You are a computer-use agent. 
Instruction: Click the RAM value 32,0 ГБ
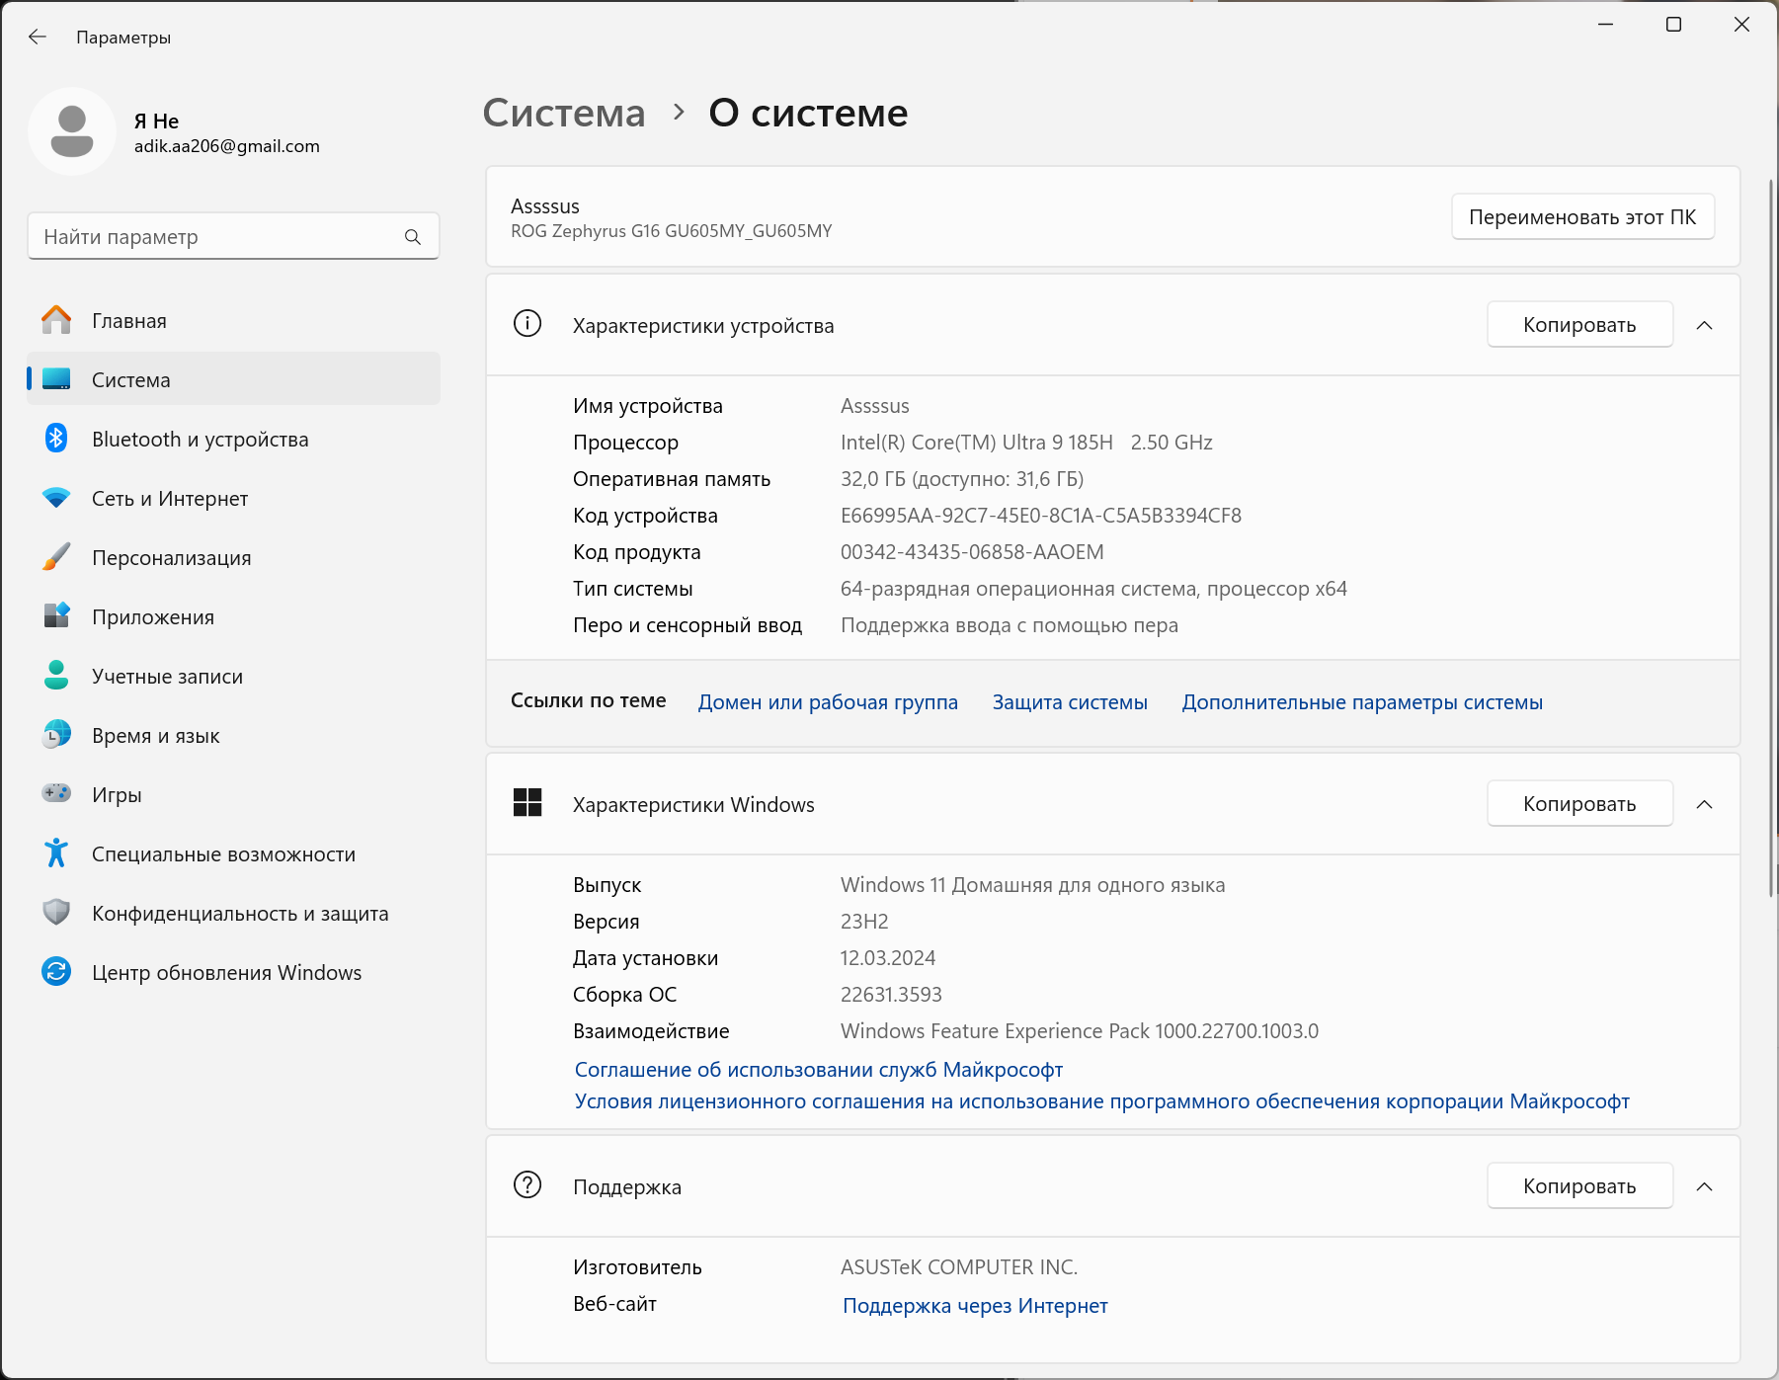click(962, 479)
